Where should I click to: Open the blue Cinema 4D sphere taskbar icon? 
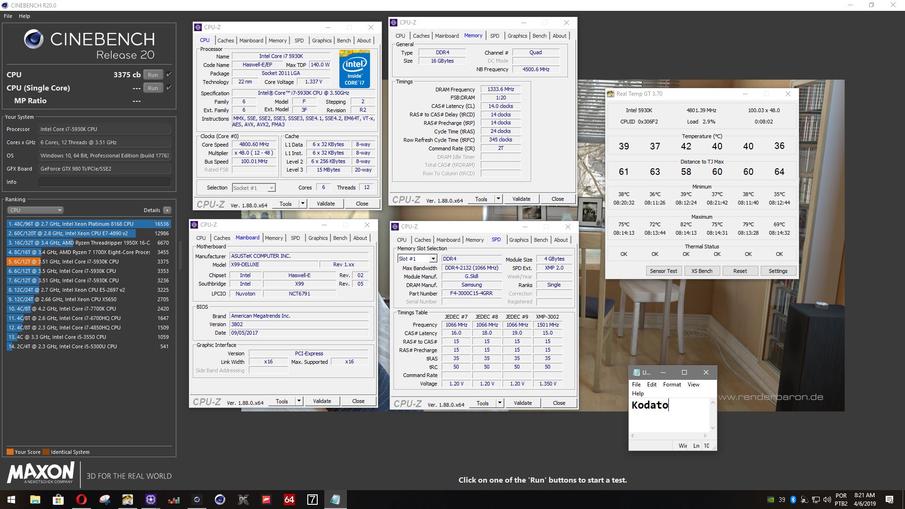(220, 500)
